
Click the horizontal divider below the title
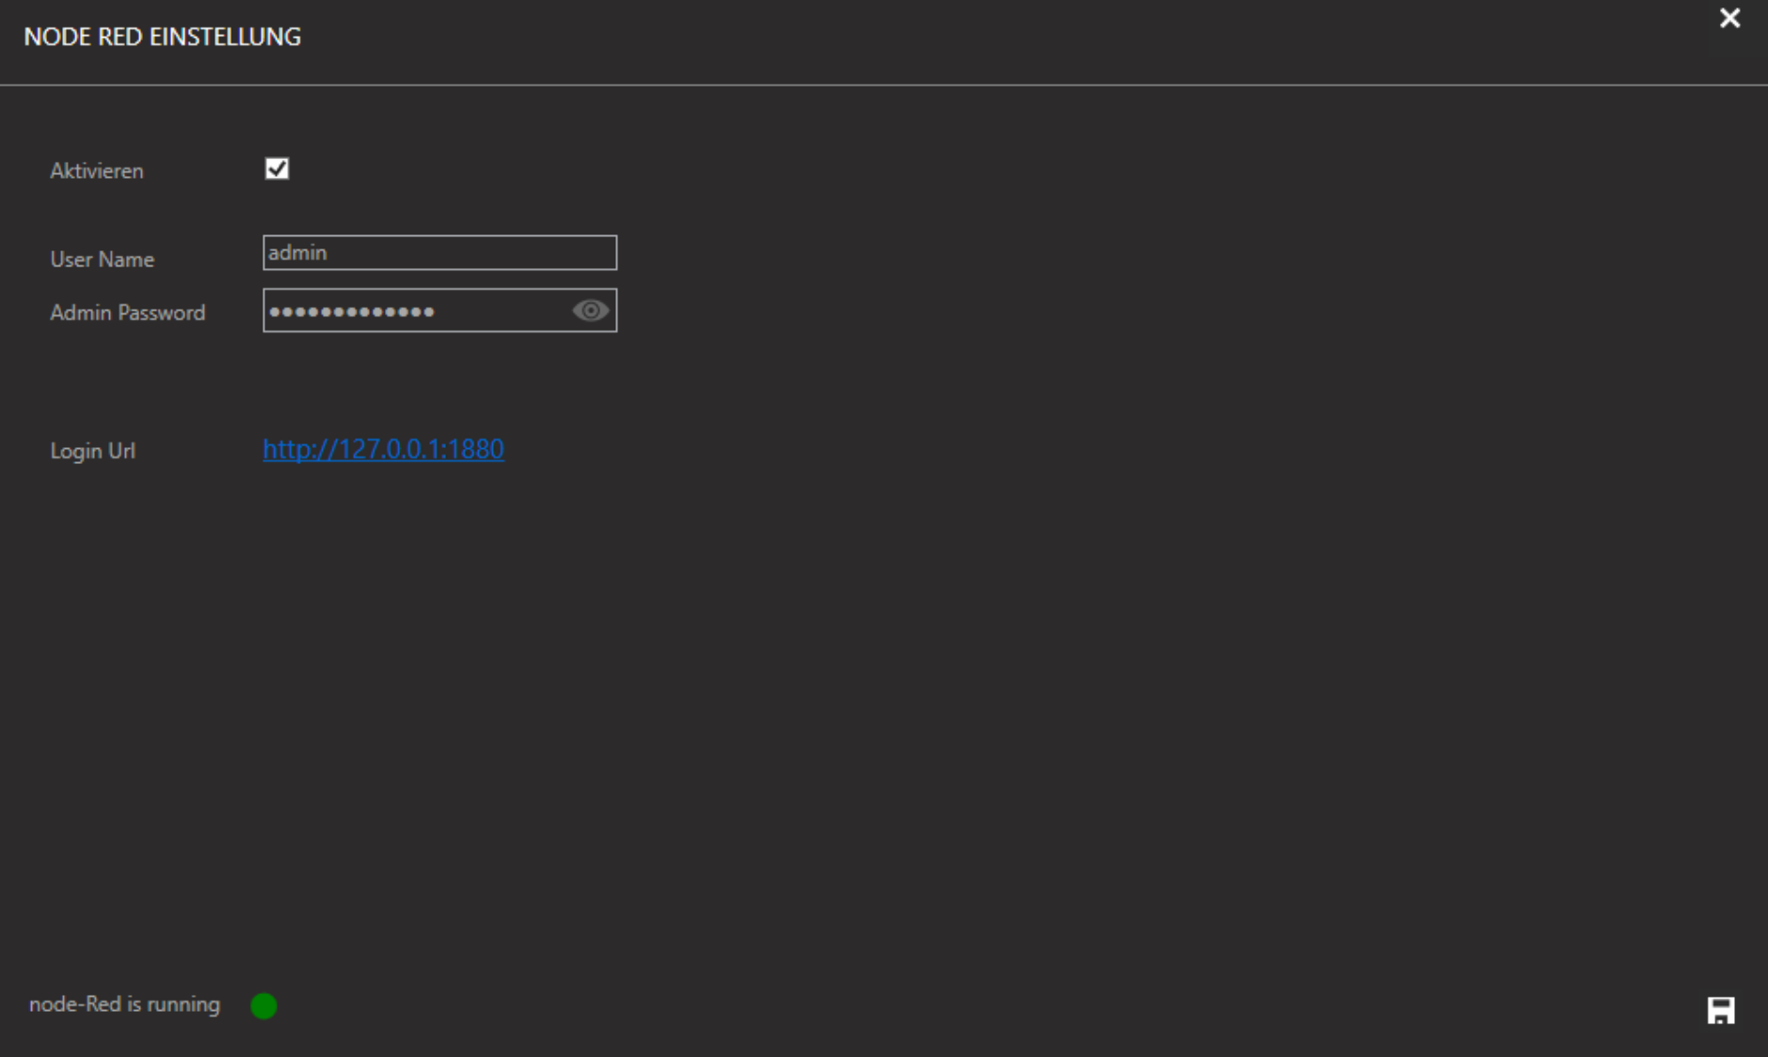click(884, 85)
